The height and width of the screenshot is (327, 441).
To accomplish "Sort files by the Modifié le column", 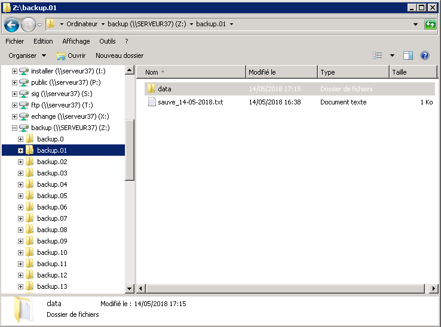I will click(x=281, y=72).
